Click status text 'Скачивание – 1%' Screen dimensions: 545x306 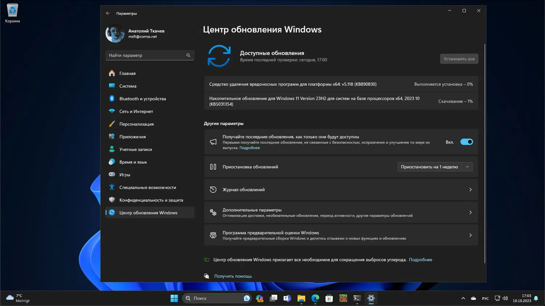(456, 101)
